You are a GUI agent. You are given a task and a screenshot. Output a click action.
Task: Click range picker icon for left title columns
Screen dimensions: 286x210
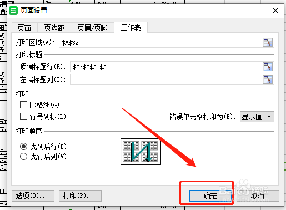click(268, 79)
